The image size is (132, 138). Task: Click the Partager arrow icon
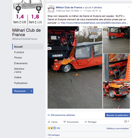pos(86,122)
